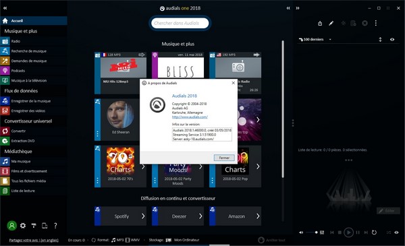Click the playlist view icon beside the volume slider

point(322,233)
